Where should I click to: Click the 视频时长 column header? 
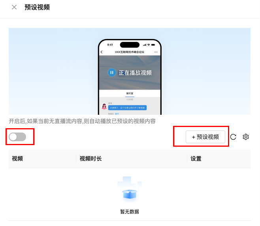coord(90,159)
